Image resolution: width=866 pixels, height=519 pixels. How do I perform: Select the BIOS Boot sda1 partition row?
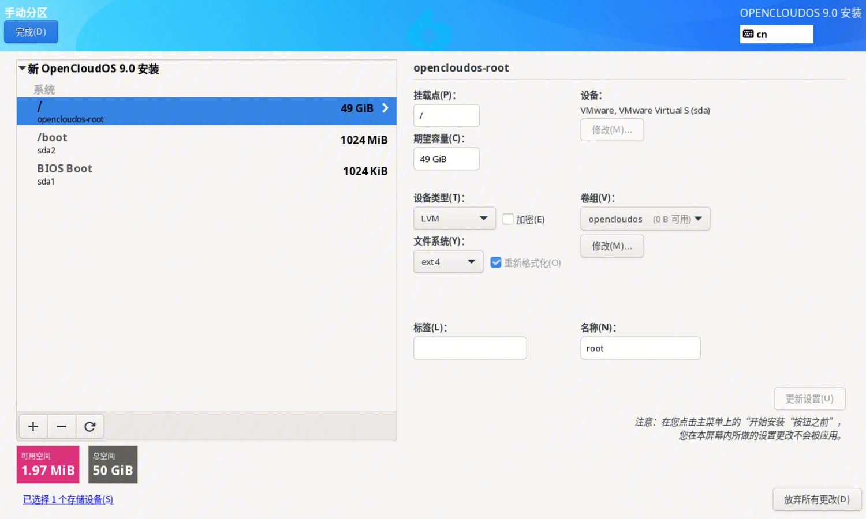point(207,174)
